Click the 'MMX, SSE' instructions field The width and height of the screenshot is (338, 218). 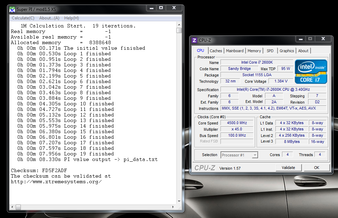point(273,108)
